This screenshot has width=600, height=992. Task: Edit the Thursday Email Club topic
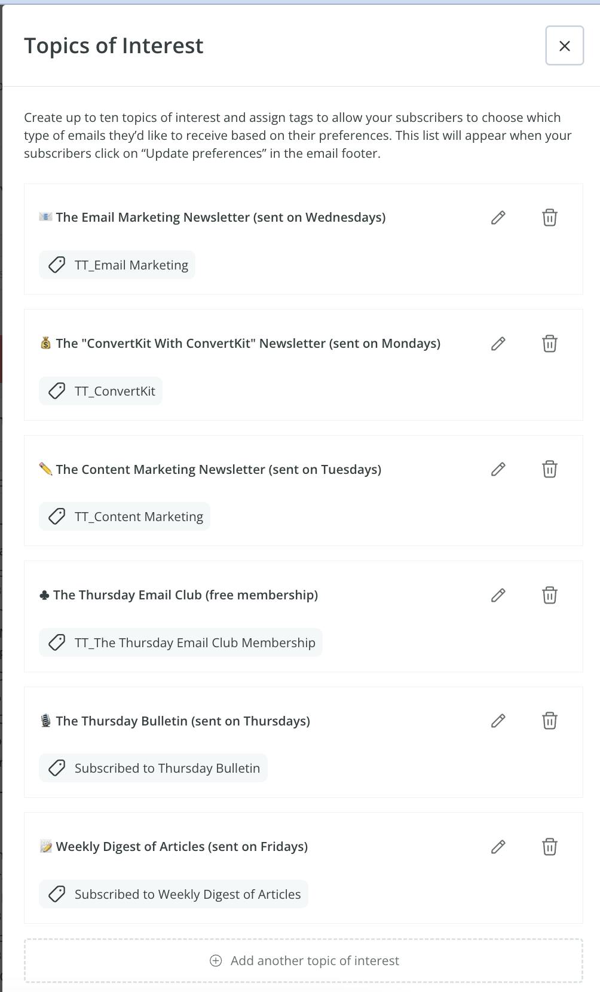point(498,595)
